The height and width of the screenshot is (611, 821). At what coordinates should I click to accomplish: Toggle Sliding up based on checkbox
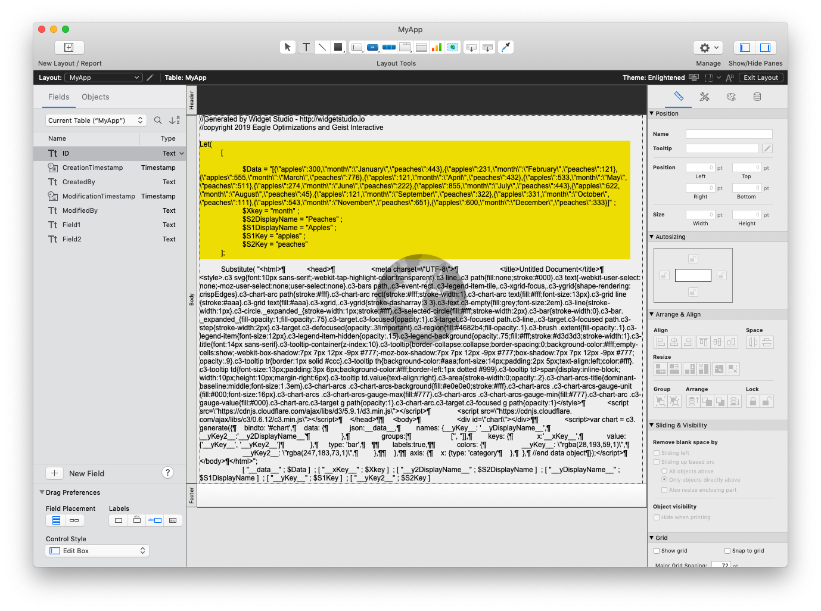657,462
